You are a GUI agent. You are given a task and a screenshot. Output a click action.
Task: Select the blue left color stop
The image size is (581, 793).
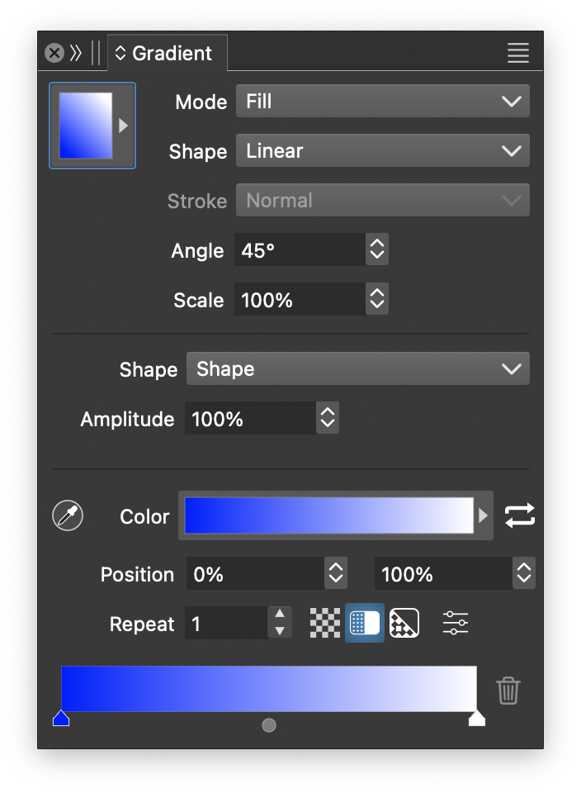point(61,718)
